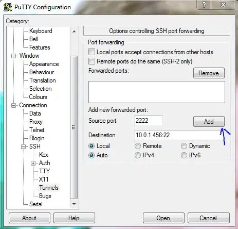Image resolution: width=238 pixels, height=229 pixels.
Task: Click the Open button
Action: [x=163, y=218]
